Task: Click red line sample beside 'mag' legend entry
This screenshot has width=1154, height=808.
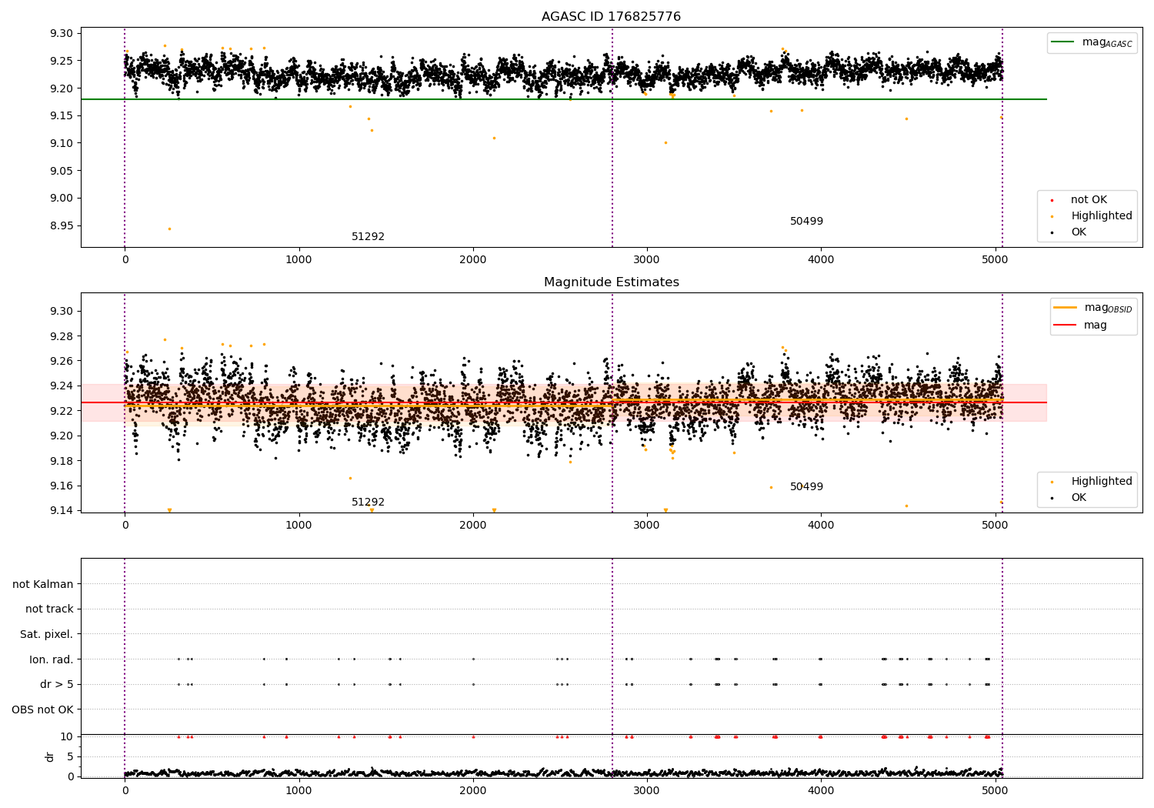Action: 1065,326
